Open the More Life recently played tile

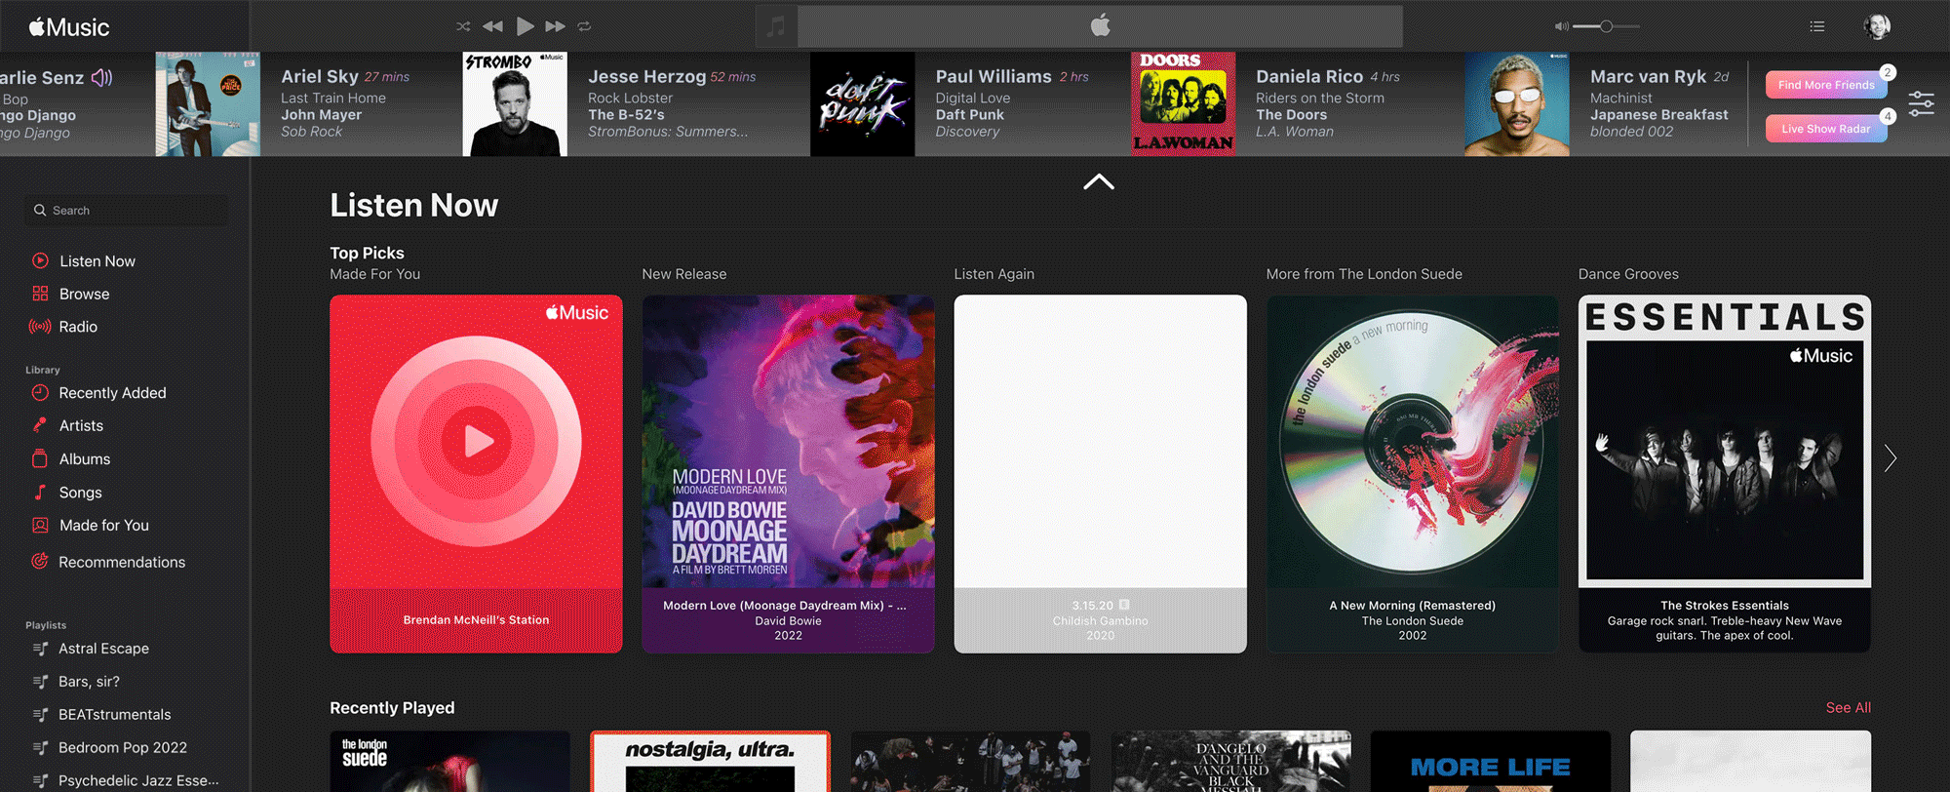[x=1490, y=762]
